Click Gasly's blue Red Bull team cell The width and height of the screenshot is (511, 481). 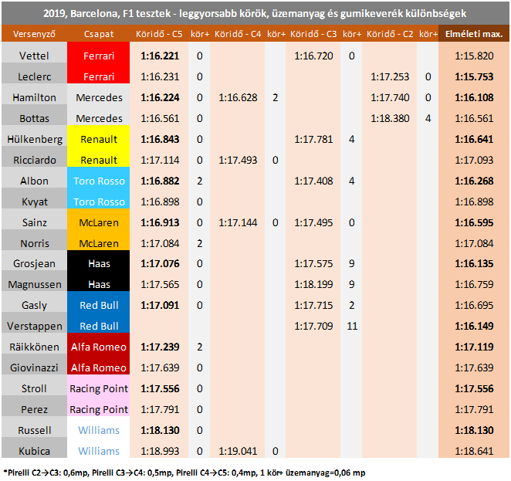(99, 301)
